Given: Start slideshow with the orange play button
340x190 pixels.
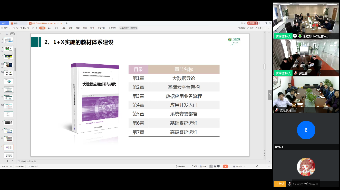Looking at the screenshot, I should point(225,166).
